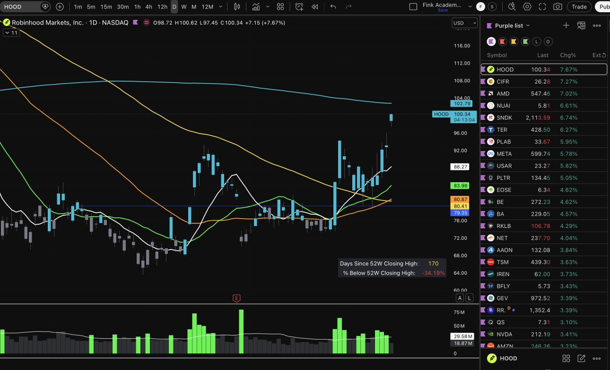The height and width of the screenshot is (370, 610).
Task: Select the O list circle
Action: click(548, 42)
